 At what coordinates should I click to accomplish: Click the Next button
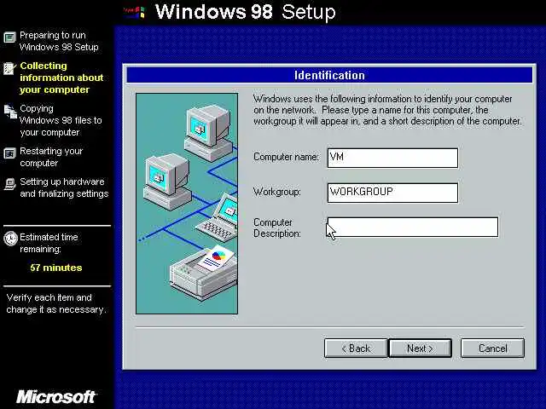420,349
